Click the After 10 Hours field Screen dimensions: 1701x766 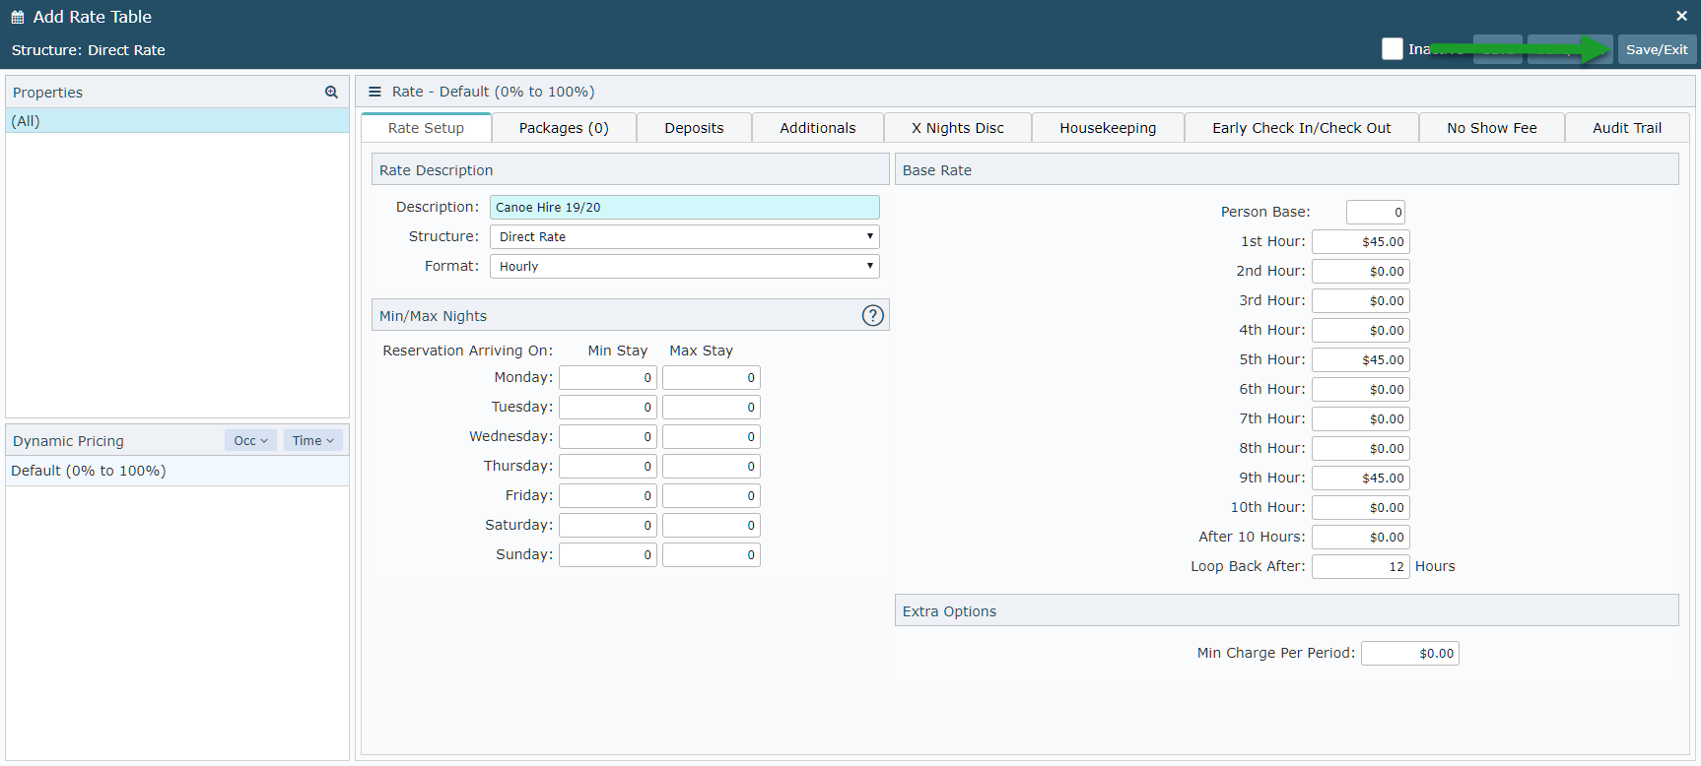[1360, 538]
